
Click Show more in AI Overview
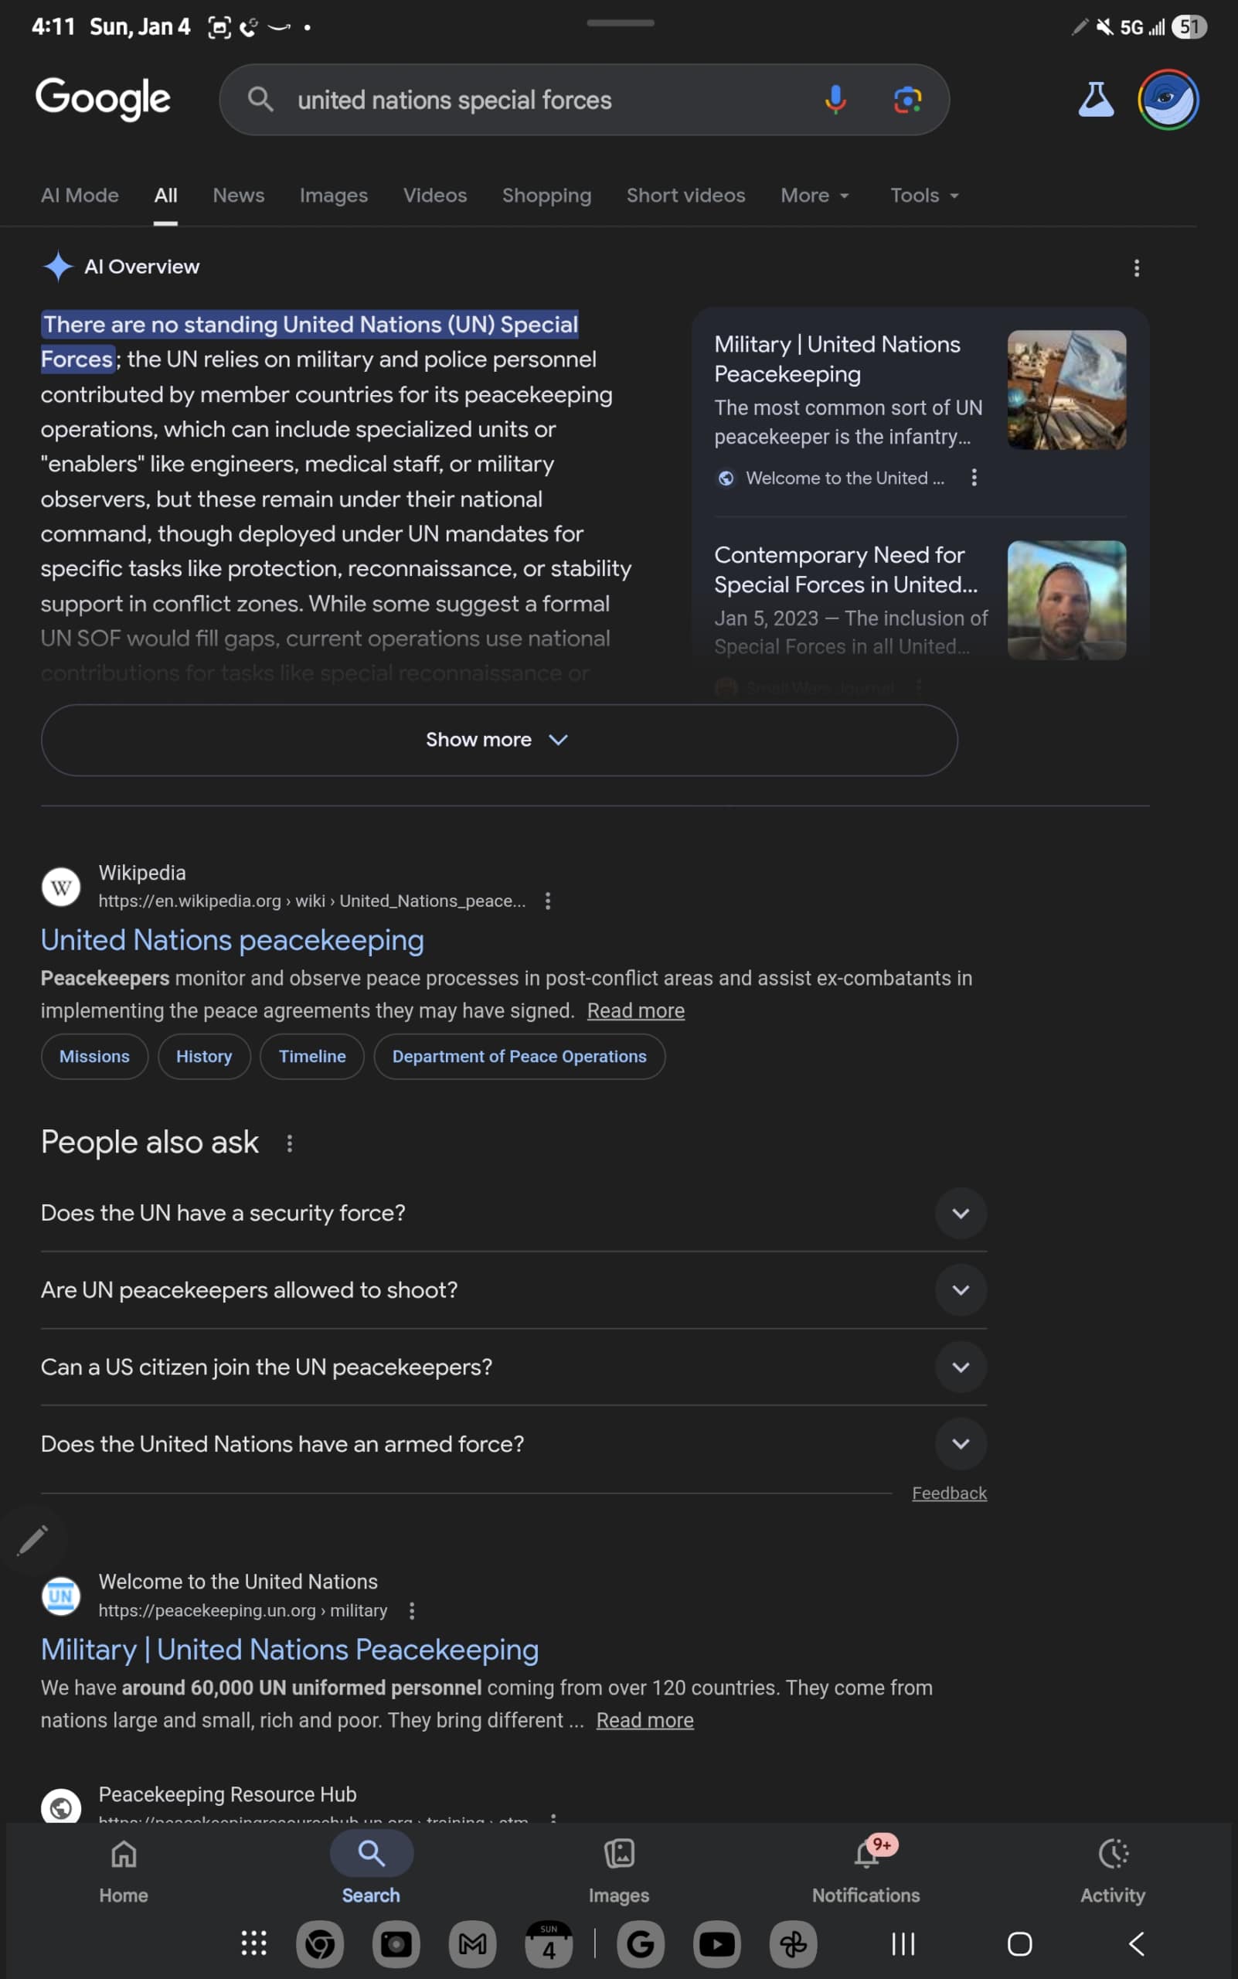[498, 740]
